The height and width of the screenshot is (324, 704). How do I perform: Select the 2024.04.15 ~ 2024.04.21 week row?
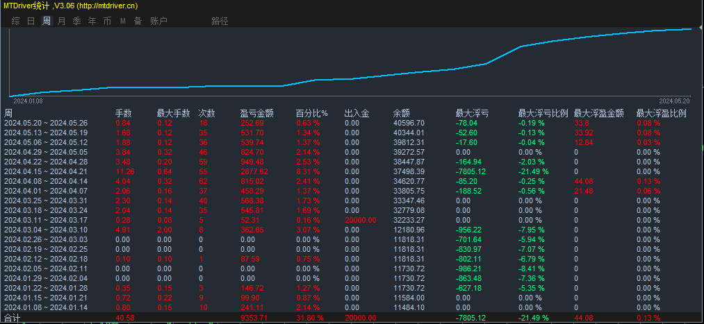coord(352,171)
